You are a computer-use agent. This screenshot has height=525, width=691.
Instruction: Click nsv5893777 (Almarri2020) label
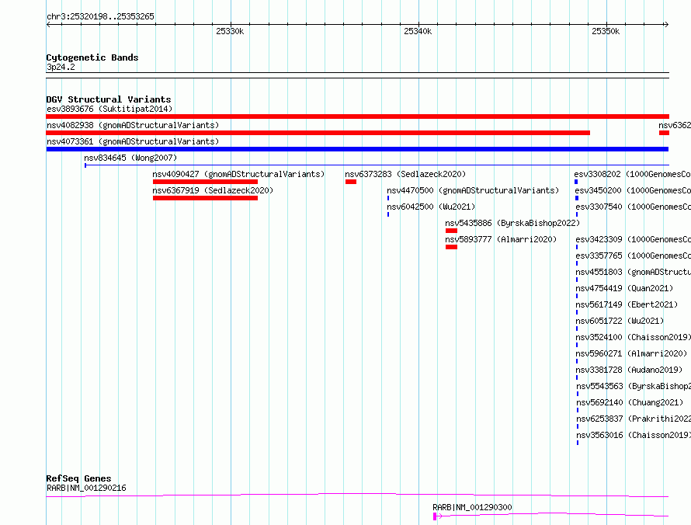coord(501,239)
